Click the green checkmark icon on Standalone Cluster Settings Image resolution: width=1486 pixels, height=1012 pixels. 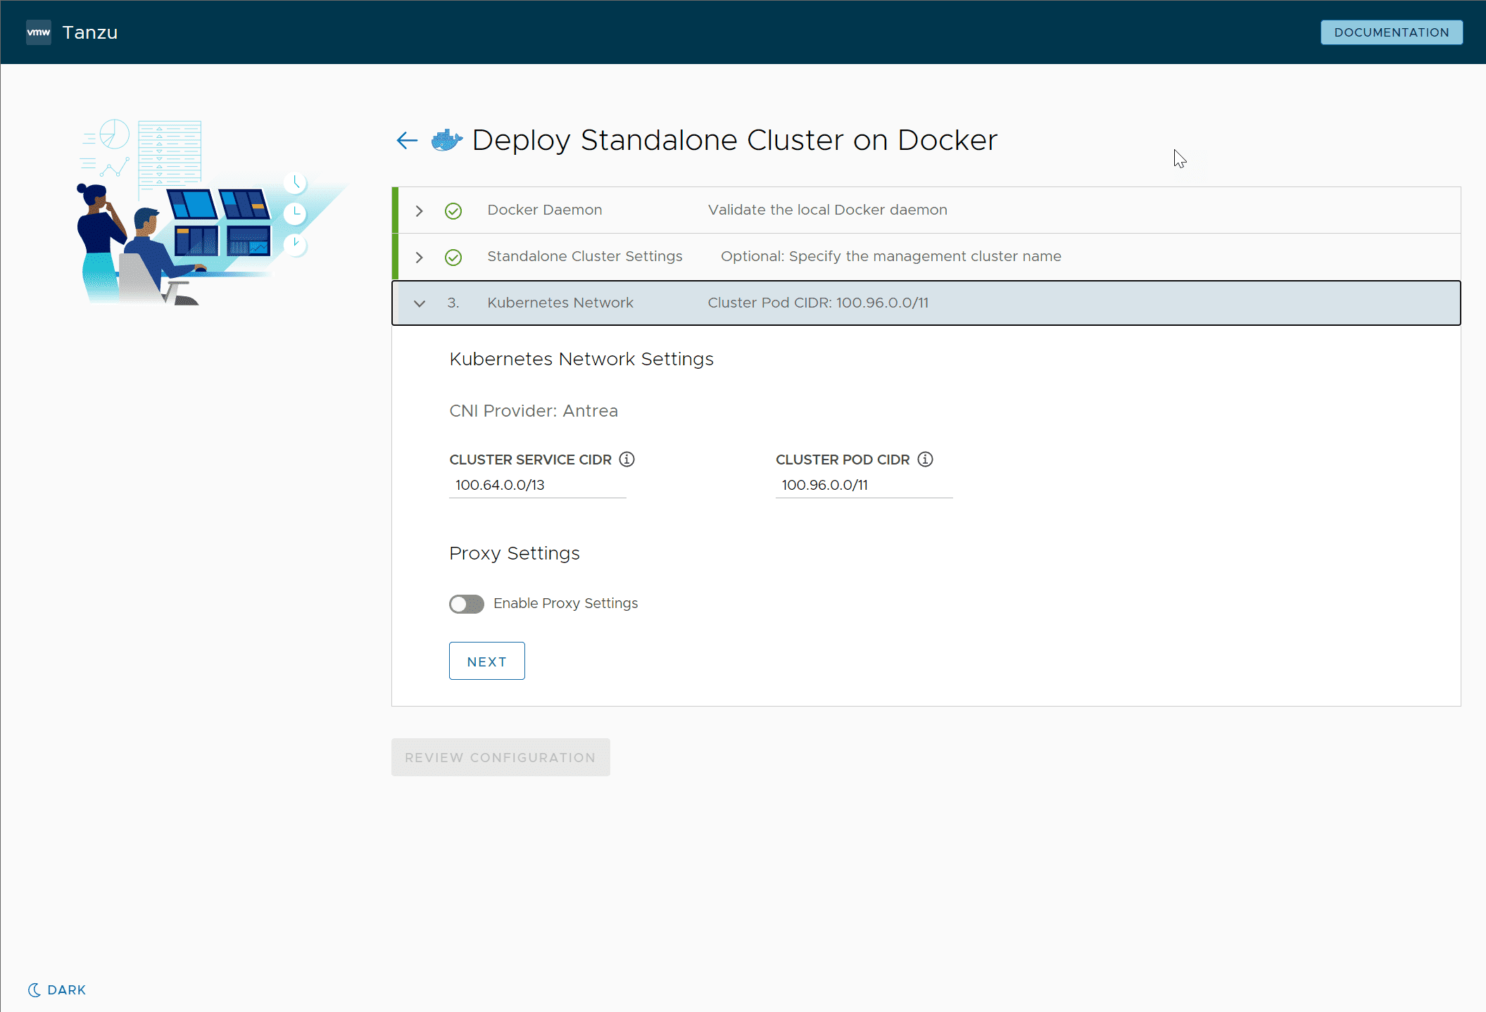[453, 256]
